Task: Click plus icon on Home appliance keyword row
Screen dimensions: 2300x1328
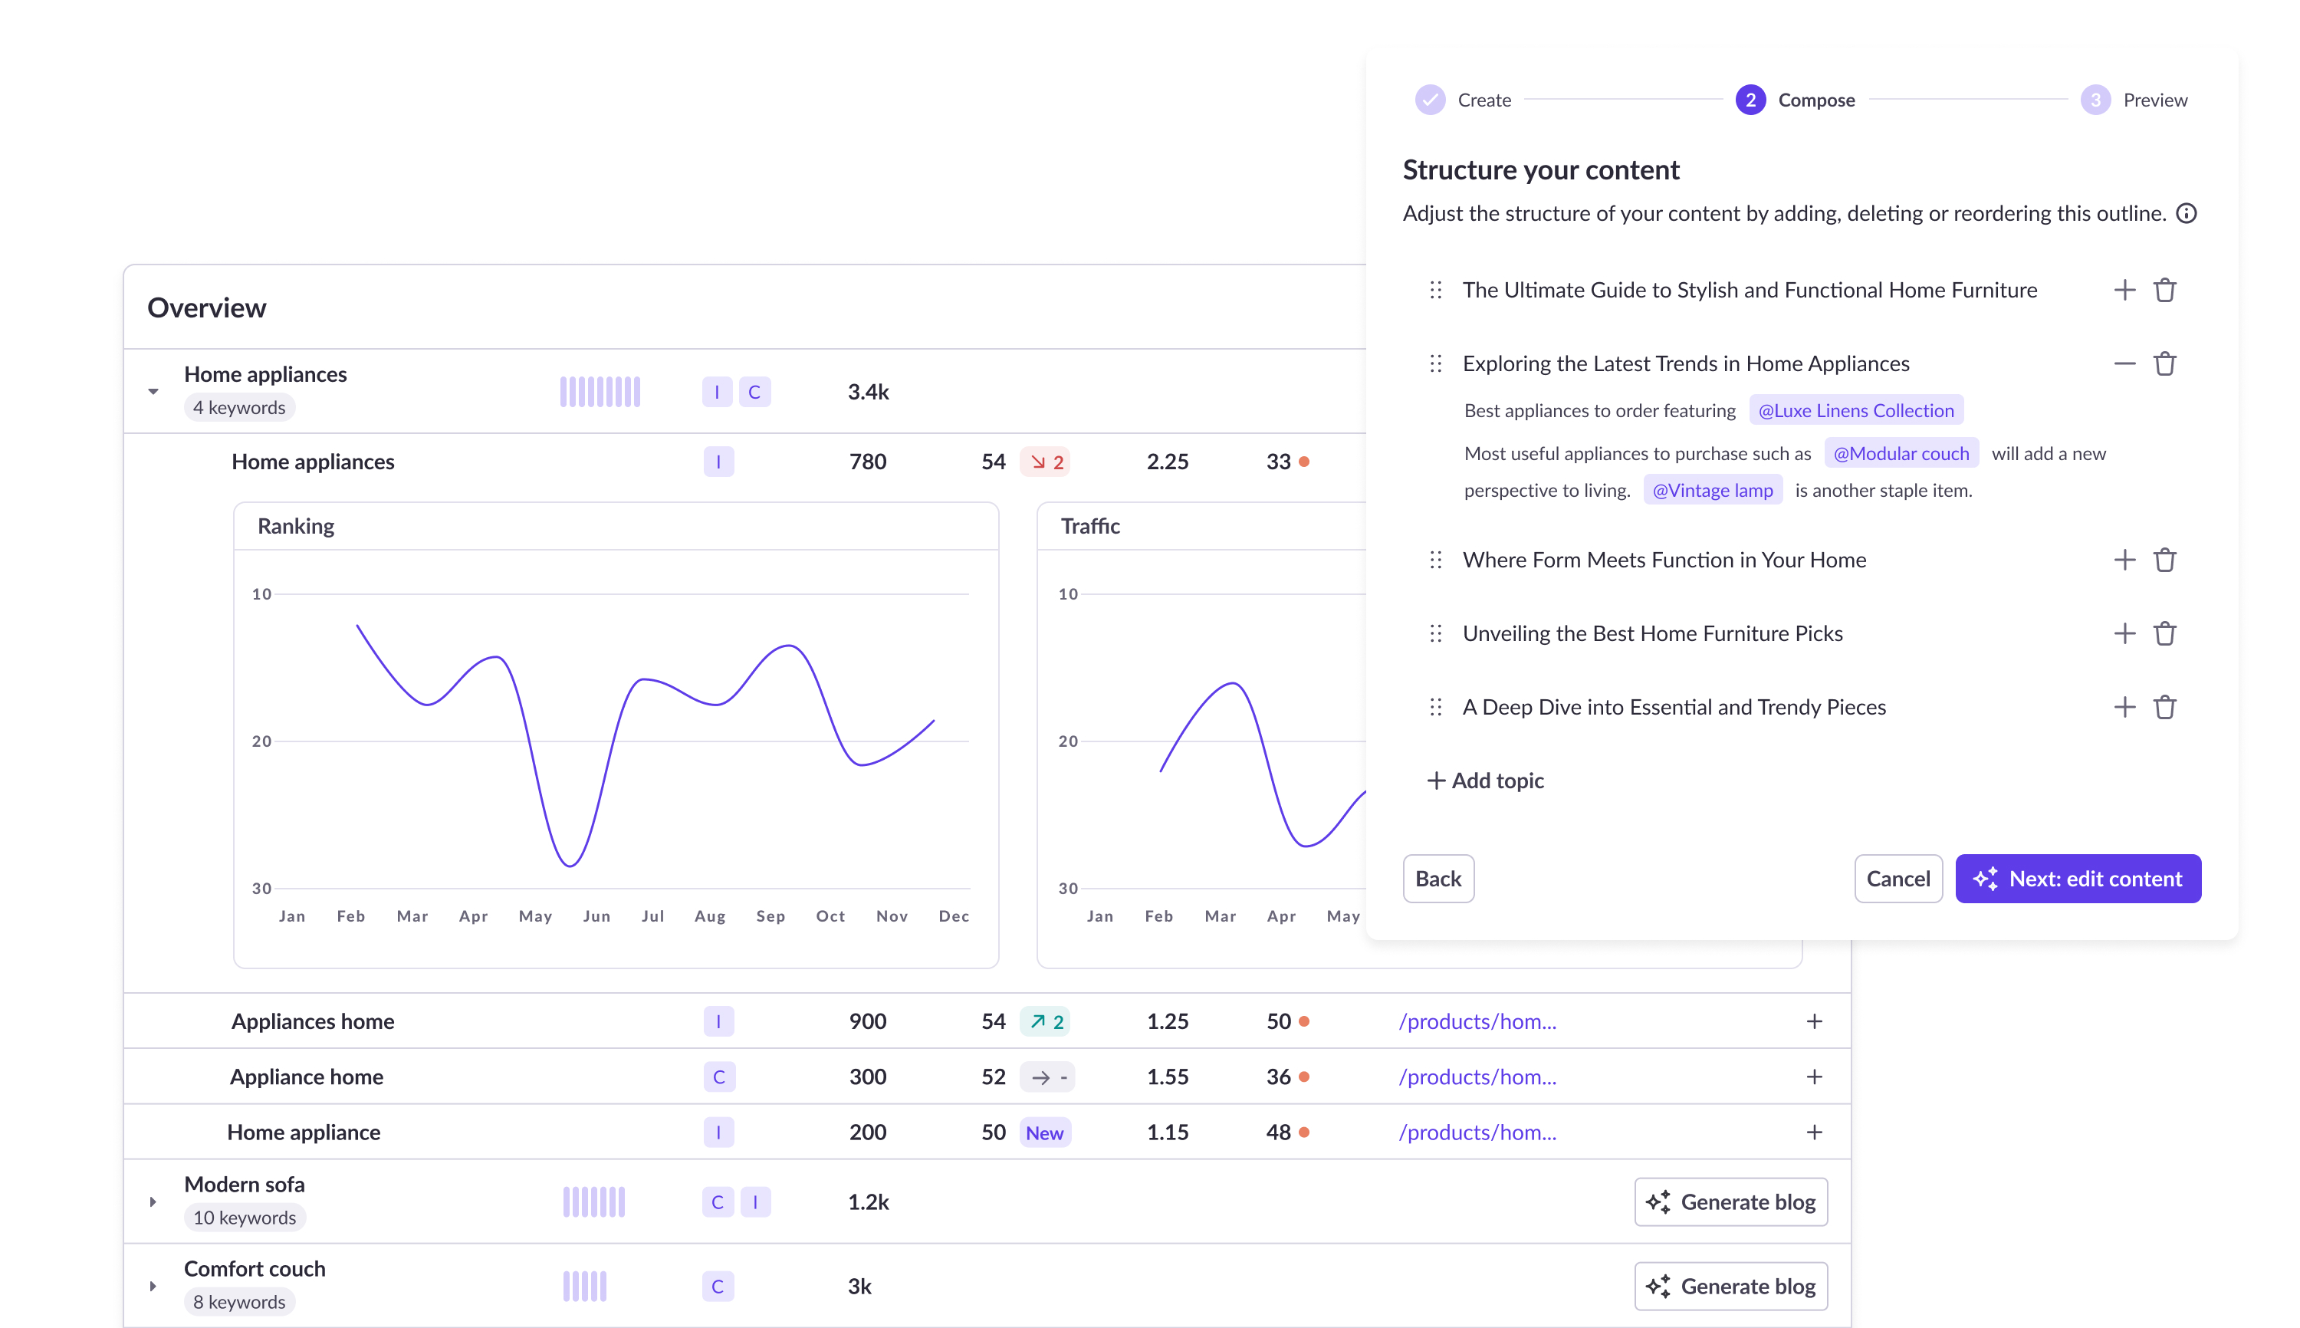Action: (x=1814, y=1132)
